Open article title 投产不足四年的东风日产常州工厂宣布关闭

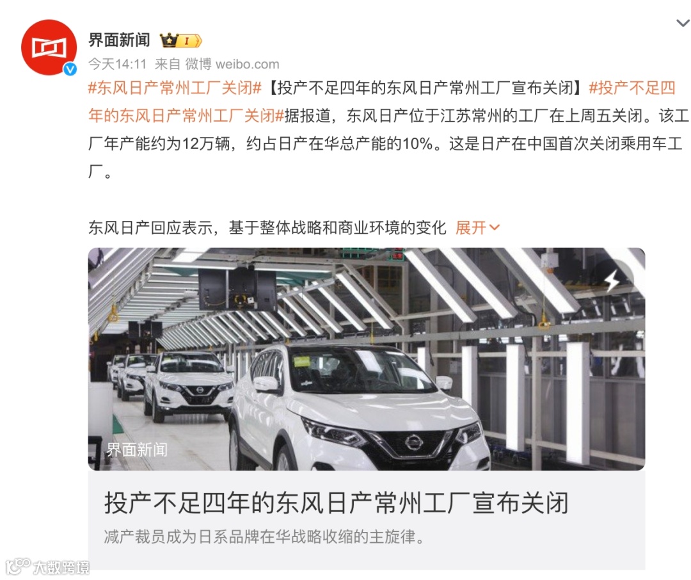coord(337,503)
